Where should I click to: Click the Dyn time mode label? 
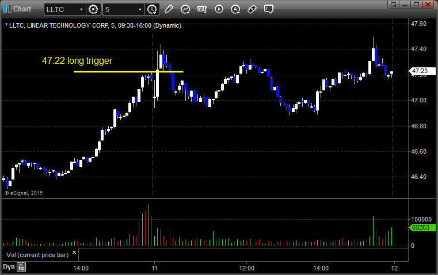9,267
